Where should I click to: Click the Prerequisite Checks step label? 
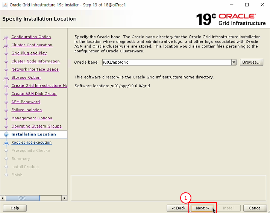30,151
